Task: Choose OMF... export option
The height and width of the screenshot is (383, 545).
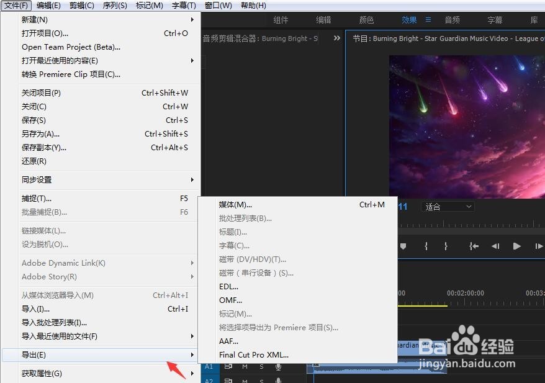Action: pyautogui.click(x=297, y=300)
